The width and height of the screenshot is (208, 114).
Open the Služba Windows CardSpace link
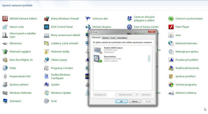pyautogui.click(x=61, y=77)
